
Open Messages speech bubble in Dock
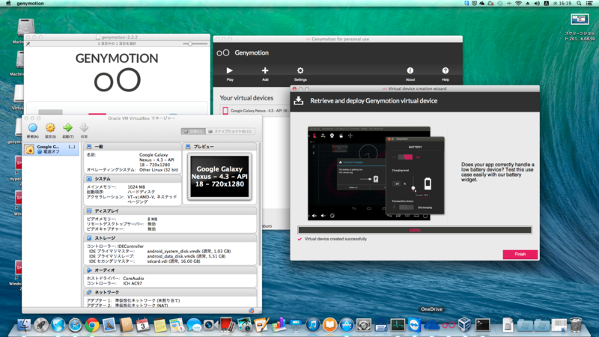(194, 325)
